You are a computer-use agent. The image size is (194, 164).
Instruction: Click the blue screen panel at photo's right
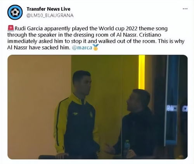[173, 100]
